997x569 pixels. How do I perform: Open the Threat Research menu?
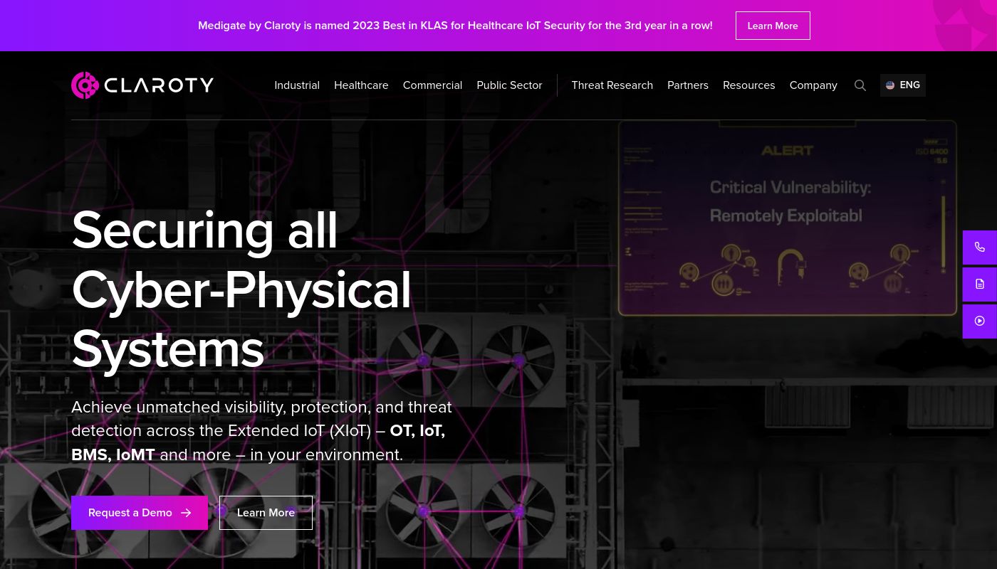612,85
